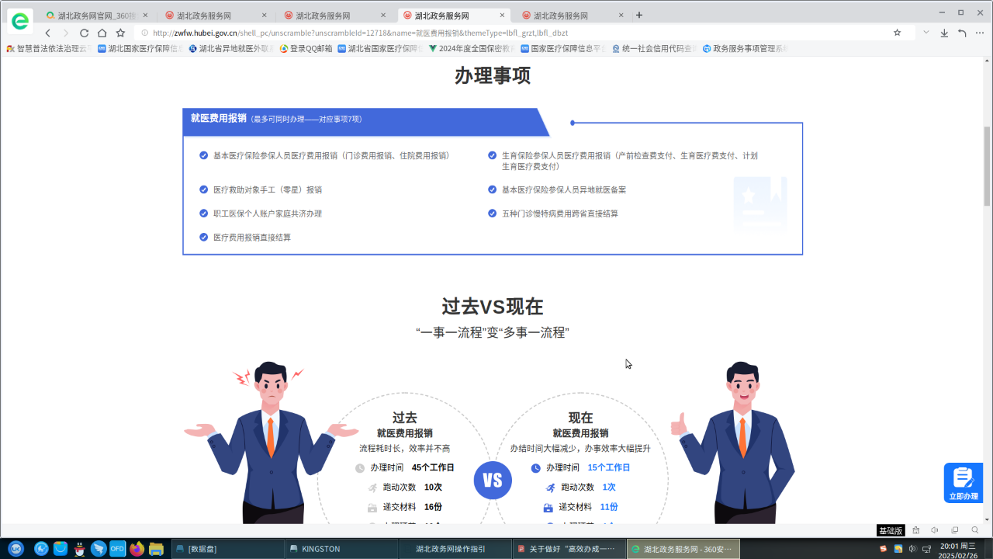Click the checkmark beside 基本医疗保险参保人员异地就医备案

(x=492, y=189)
